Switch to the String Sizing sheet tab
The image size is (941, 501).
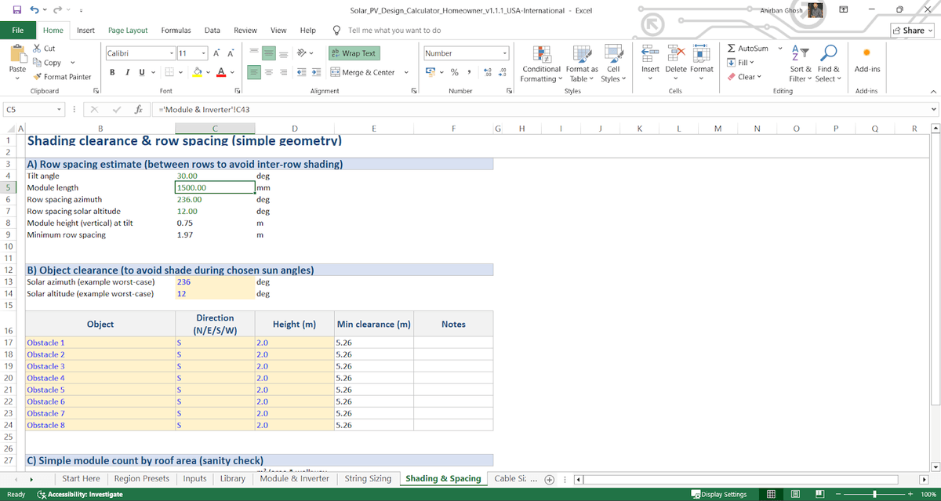point(368,478)
